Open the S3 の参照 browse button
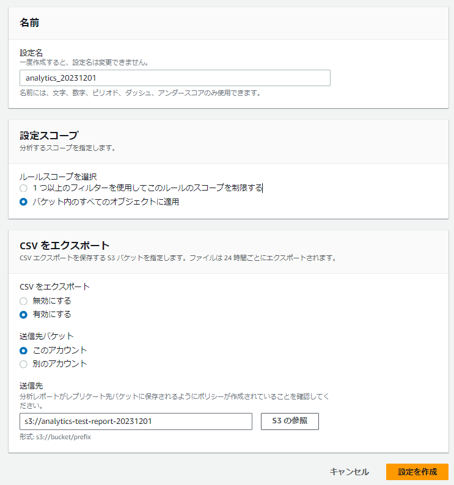The width and height of the screenshot is (454, 485). [290, 421]
